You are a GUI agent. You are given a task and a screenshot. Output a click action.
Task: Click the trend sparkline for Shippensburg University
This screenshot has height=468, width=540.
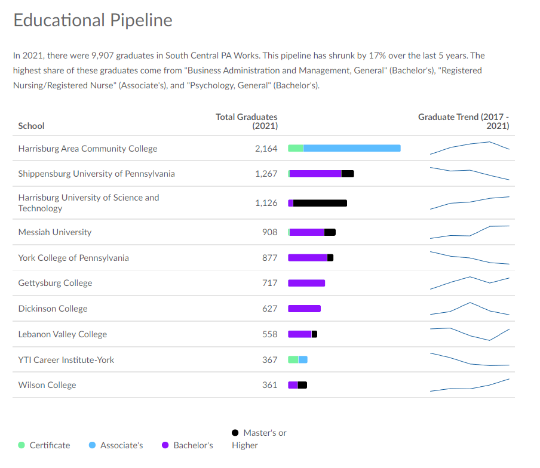[x=470, y=174]
